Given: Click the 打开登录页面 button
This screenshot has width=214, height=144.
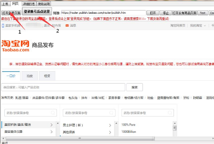Looking at the screenshot, I should coord(11,13).
